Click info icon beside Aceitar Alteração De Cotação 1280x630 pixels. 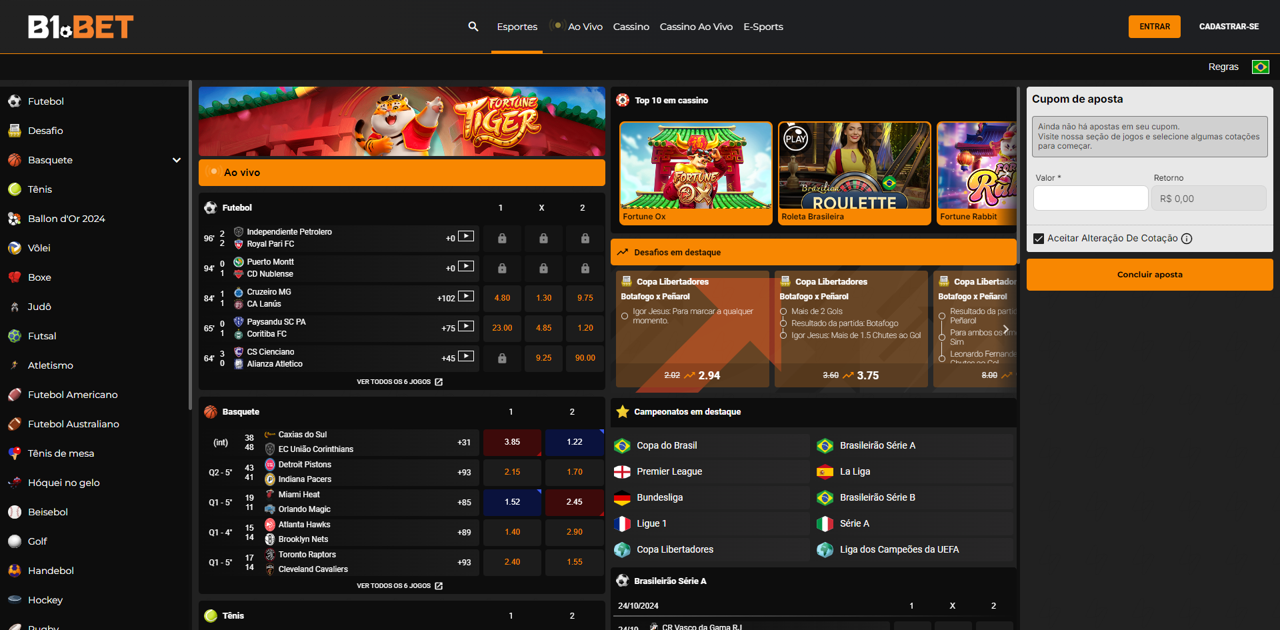point(1187,239)
